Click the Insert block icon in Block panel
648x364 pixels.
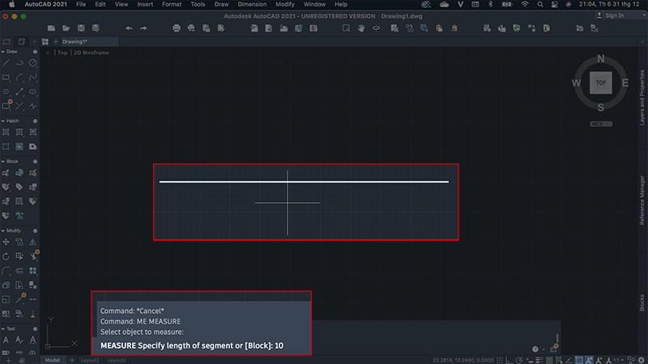(6, 173)
